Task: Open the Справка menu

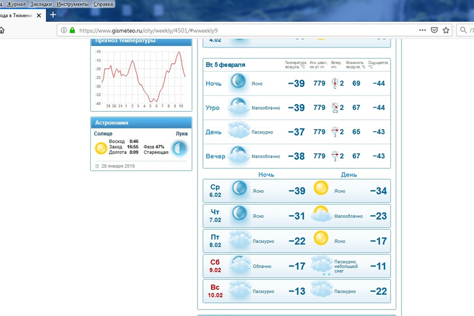Action: tap(103, 4)
